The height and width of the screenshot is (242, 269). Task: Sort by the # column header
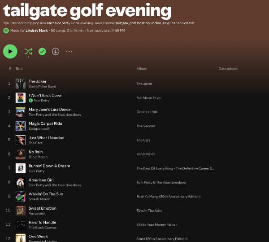click(10, 69)
